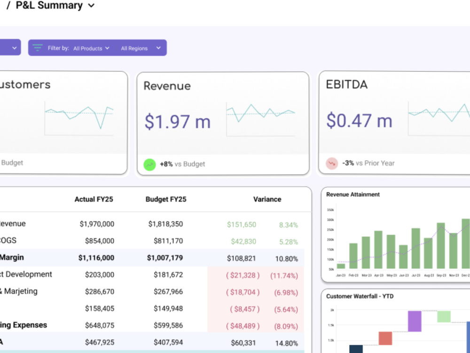
Task: Select the (6.98%) variance cell
Action: click(286, 293)
